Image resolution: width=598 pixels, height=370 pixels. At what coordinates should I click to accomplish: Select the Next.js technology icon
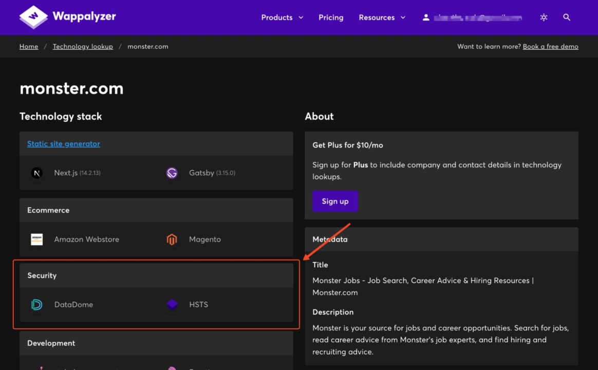pyautogui.click(x=36, y=173)
